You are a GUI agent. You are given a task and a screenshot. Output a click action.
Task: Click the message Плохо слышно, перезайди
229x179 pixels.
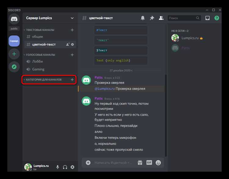(x=116, y=126)
